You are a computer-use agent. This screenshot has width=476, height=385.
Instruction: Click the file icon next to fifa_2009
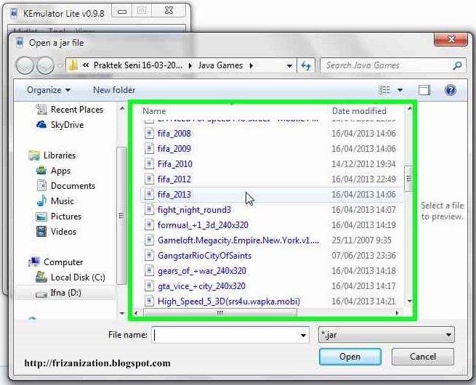coord(149,148)
